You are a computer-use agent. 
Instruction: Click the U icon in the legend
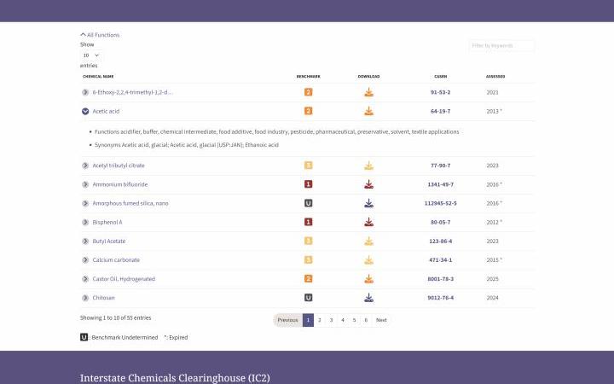click(84, 337)
